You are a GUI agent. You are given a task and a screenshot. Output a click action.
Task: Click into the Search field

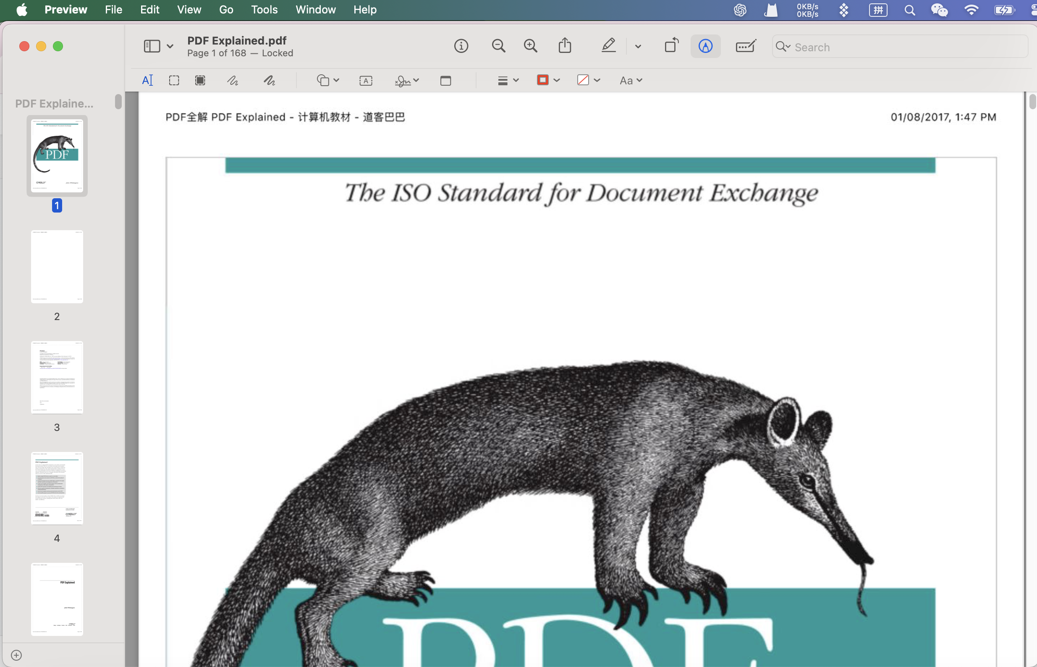(x=900, y=47)
